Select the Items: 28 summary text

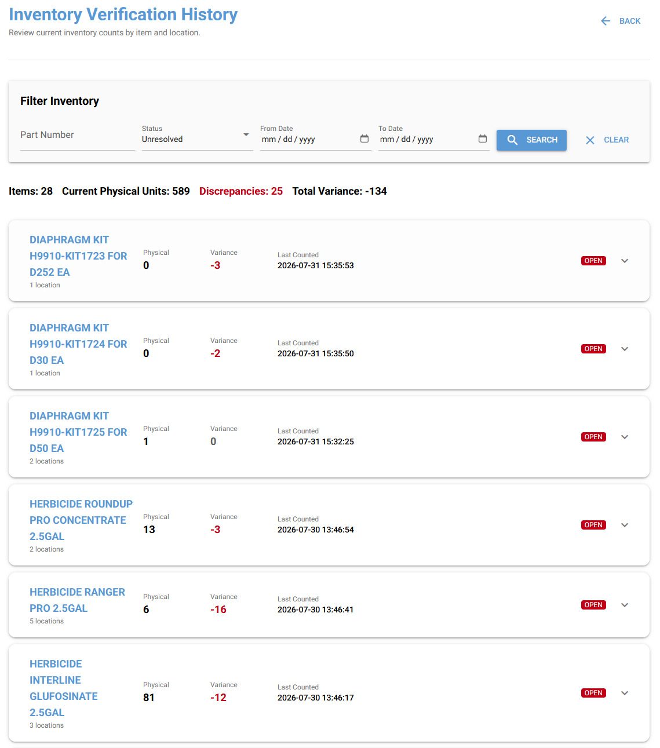[x=31, y=191]
